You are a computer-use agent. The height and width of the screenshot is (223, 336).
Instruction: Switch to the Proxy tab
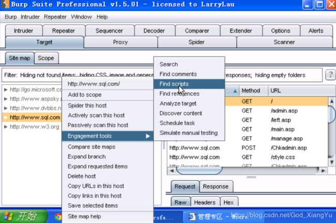(x=120, y=42)
